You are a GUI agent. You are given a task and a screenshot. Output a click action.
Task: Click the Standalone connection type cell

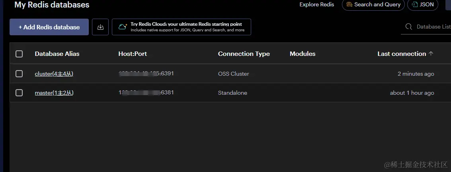(x=232, y=93)
